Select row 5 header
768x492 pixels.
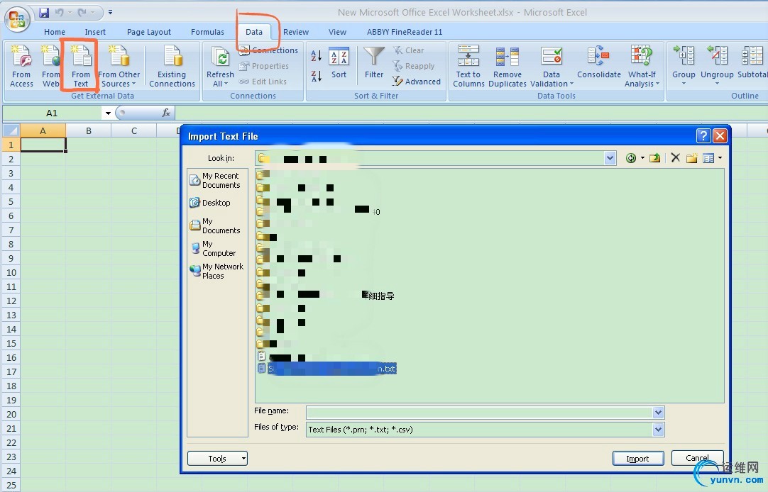point(11,201)
